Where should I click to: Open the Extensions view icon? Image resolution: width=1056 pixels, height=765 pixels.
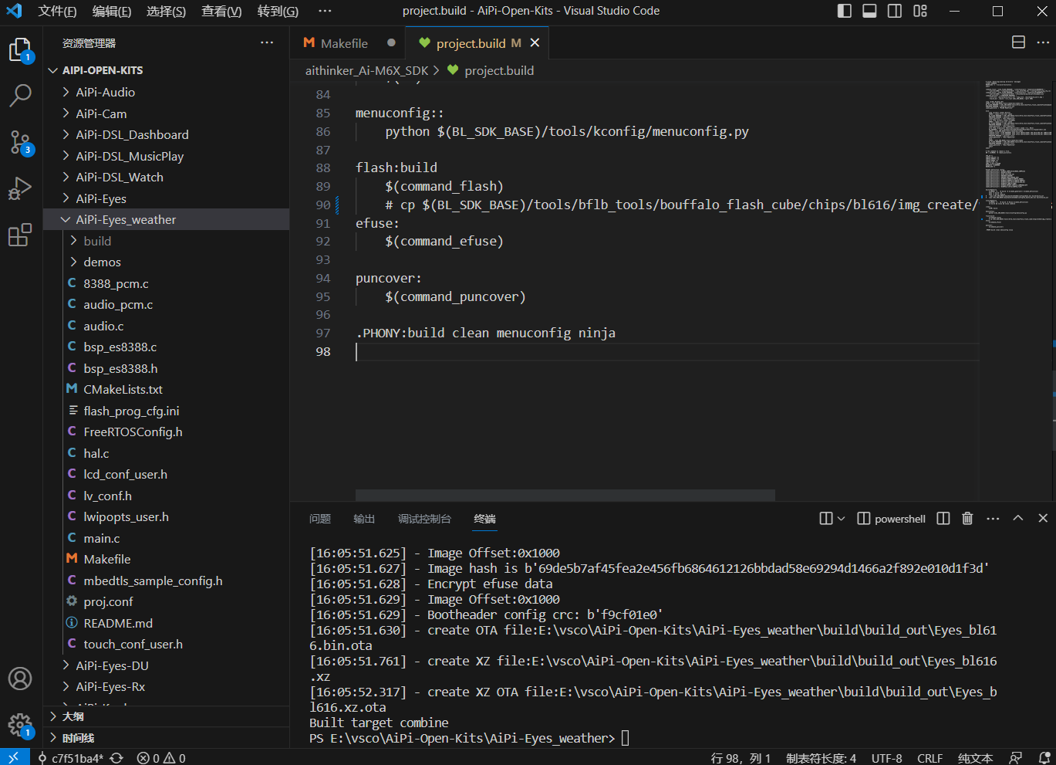[x=20, y=235]
